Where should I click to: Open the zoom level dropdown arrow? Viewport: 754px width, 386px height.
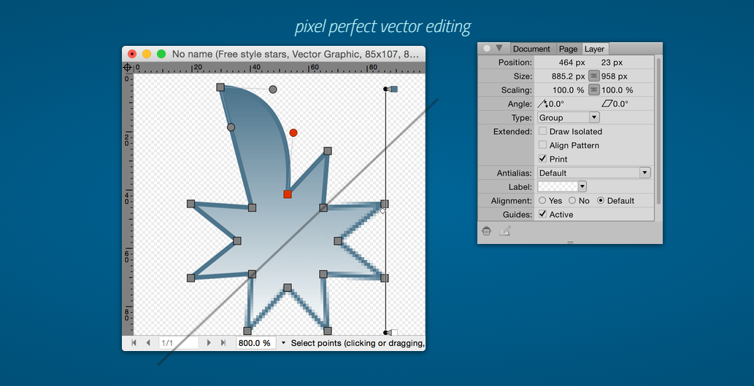283,343
